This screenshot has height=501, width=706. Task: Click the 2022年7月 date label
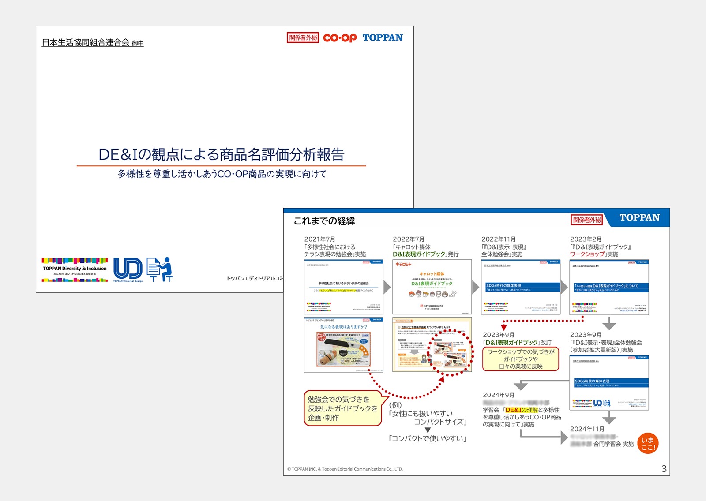(x=409, y=239)
